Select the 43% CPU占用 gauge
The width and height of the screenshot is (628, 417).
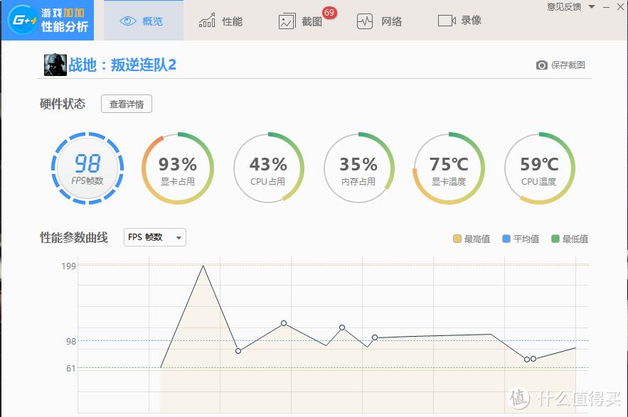pyautogui.click(x=268, y=168)
